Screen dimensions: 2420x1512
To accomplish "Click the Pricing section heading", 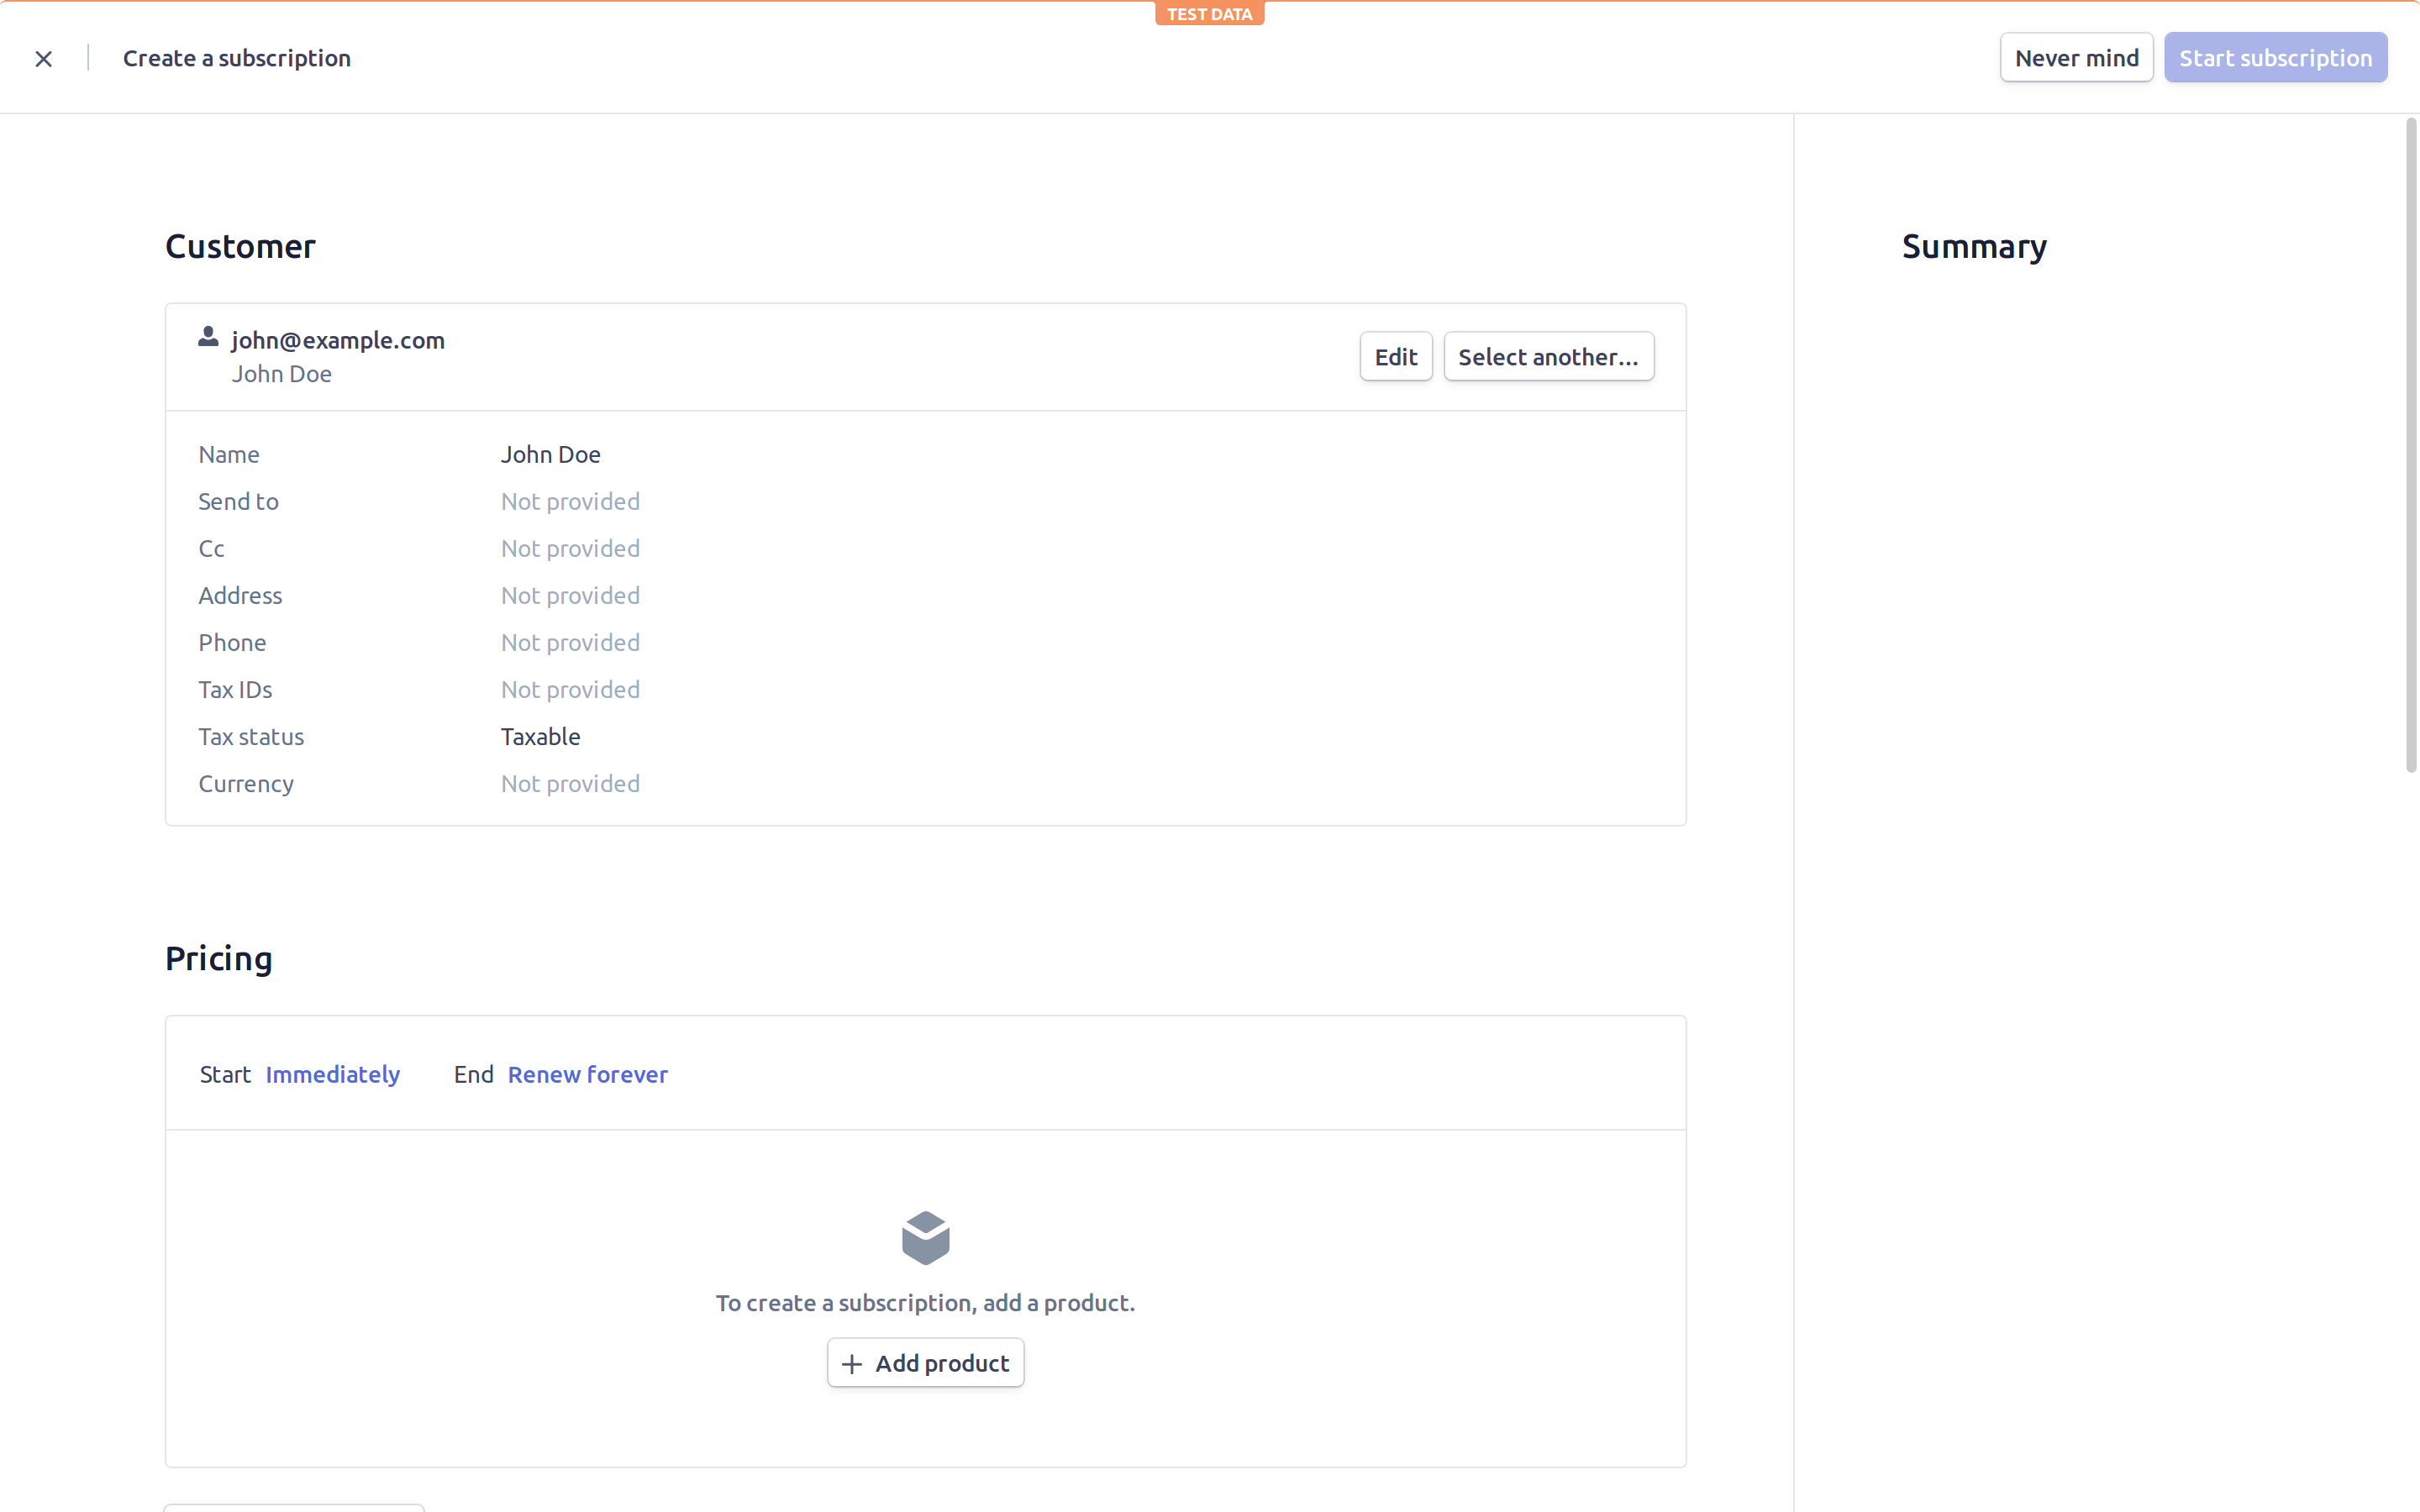I will pos(219,959).
